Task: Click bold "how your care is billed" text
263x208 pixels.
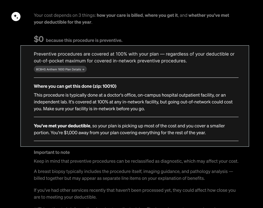Action: [x=120, y=15]
